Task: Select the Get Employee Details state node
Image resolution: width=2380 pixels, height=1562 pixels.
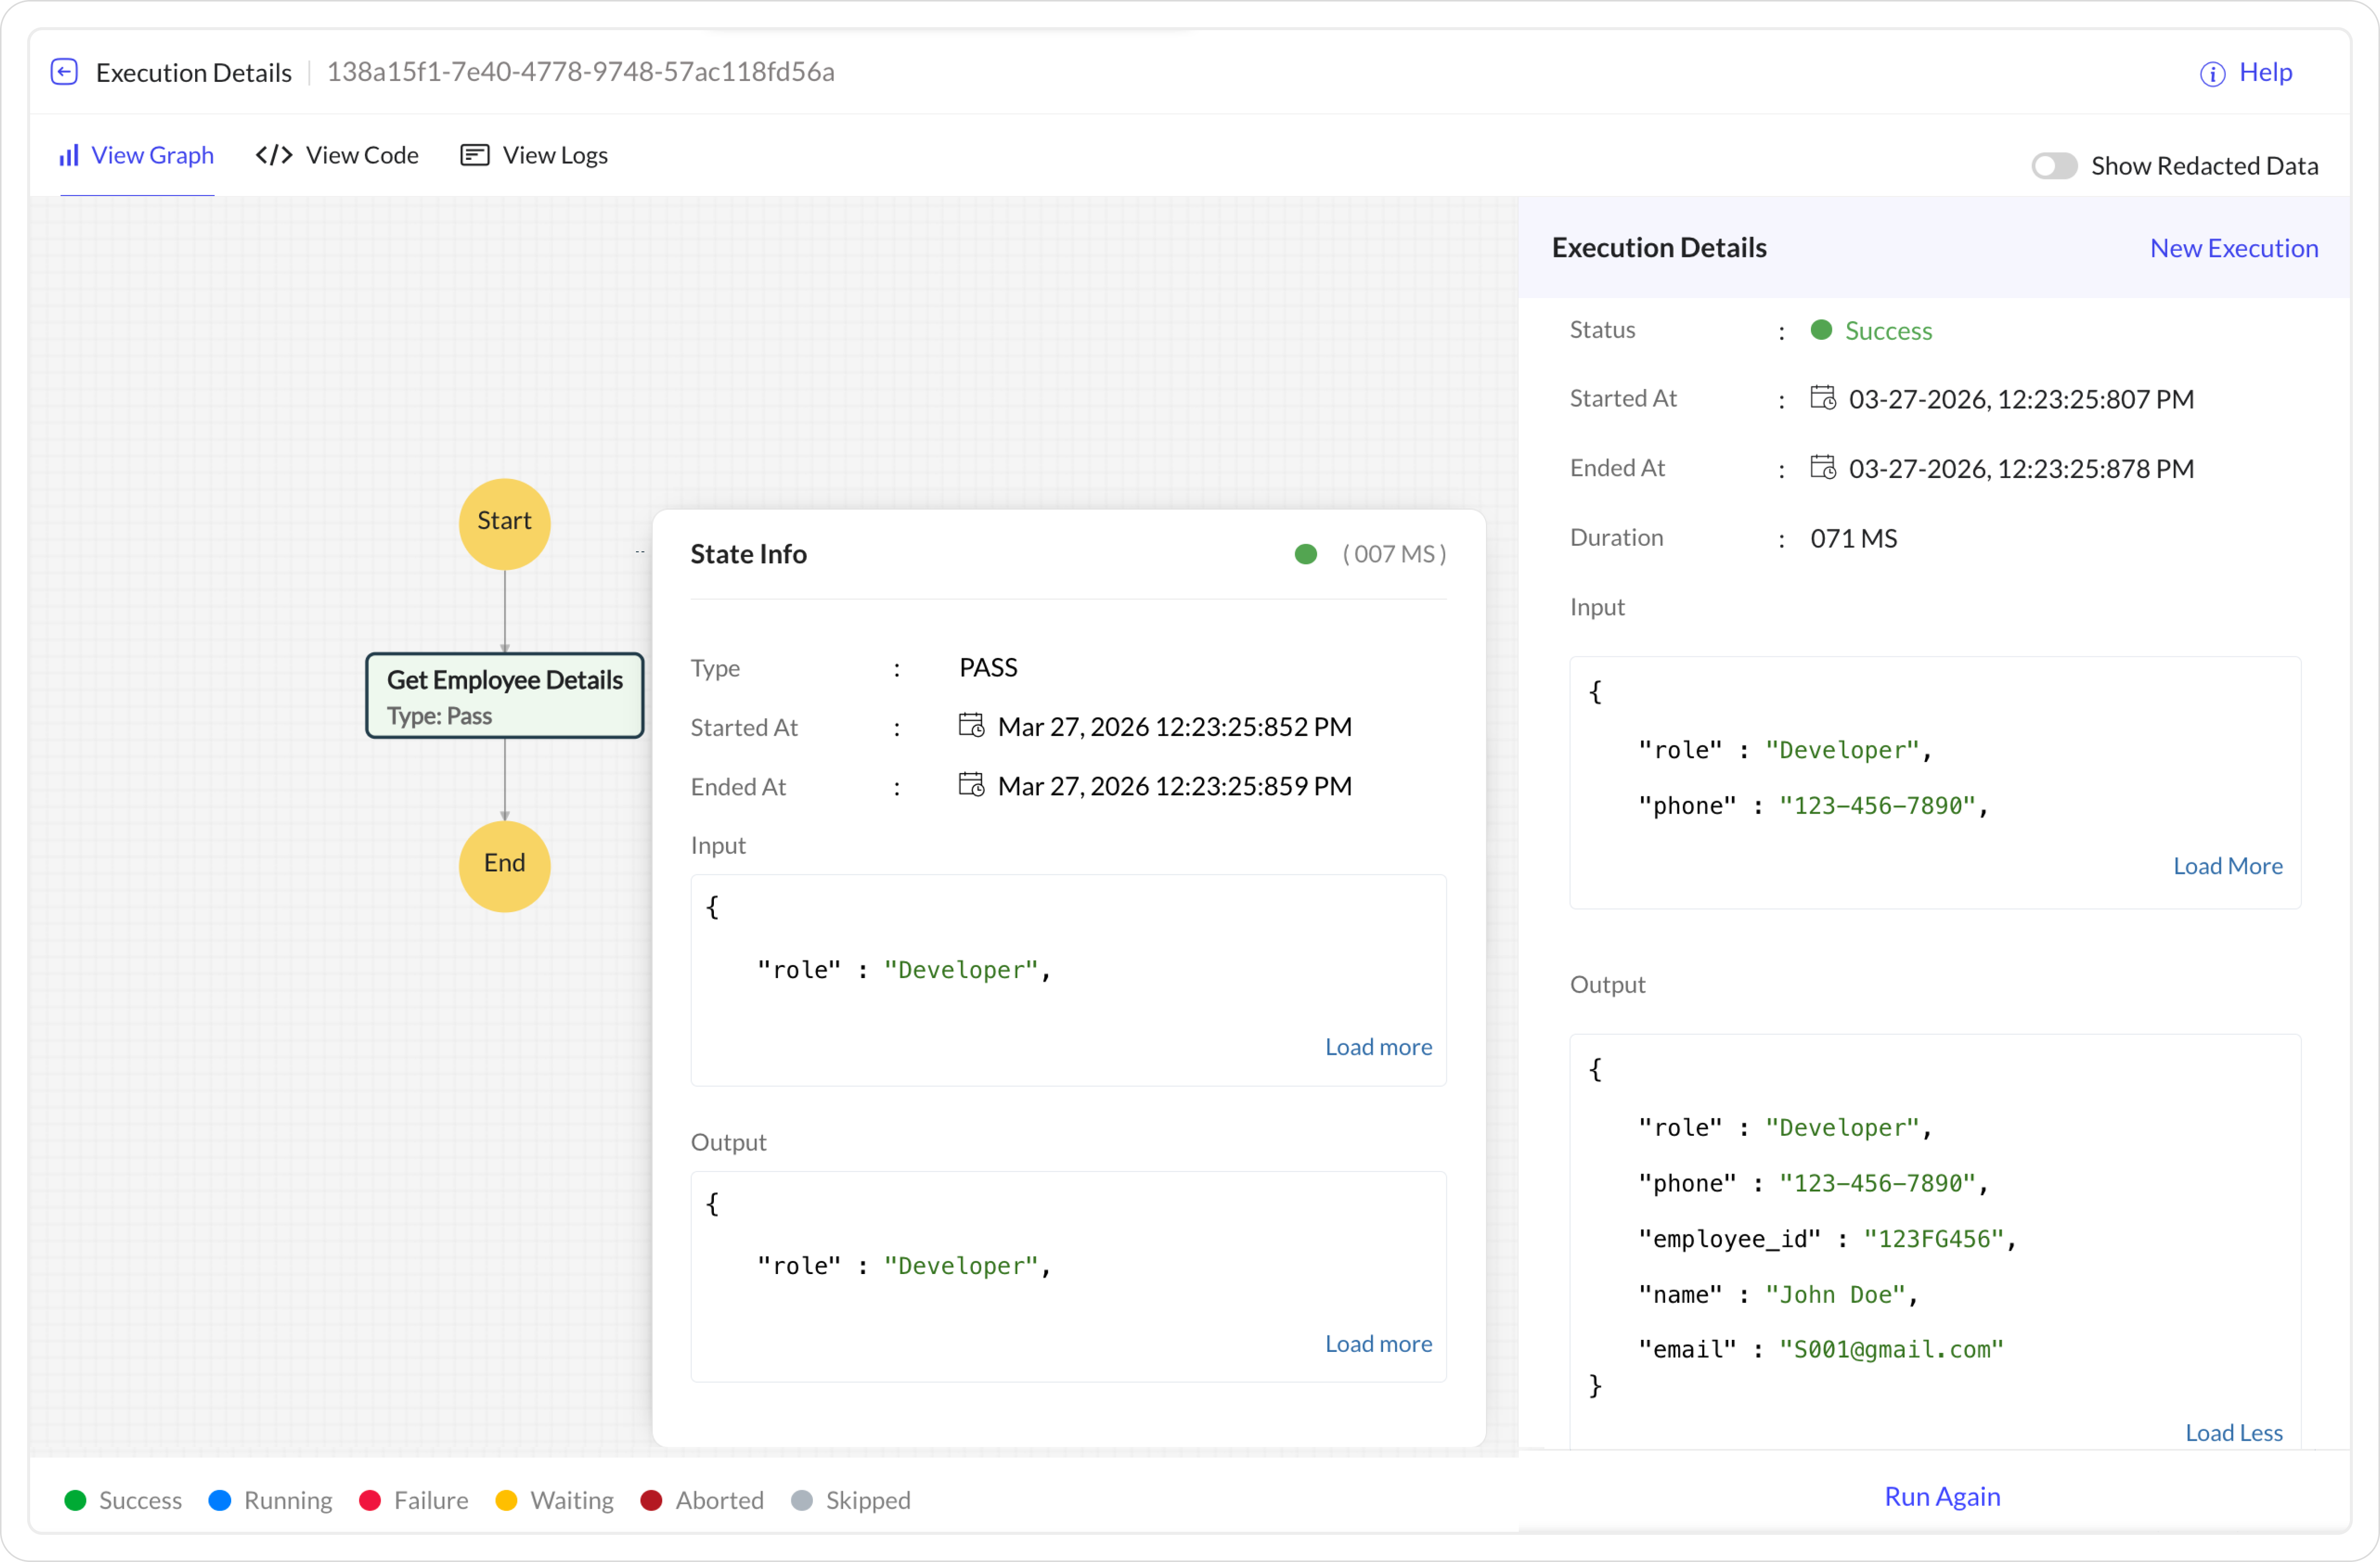Action: [x=504, y=696]
